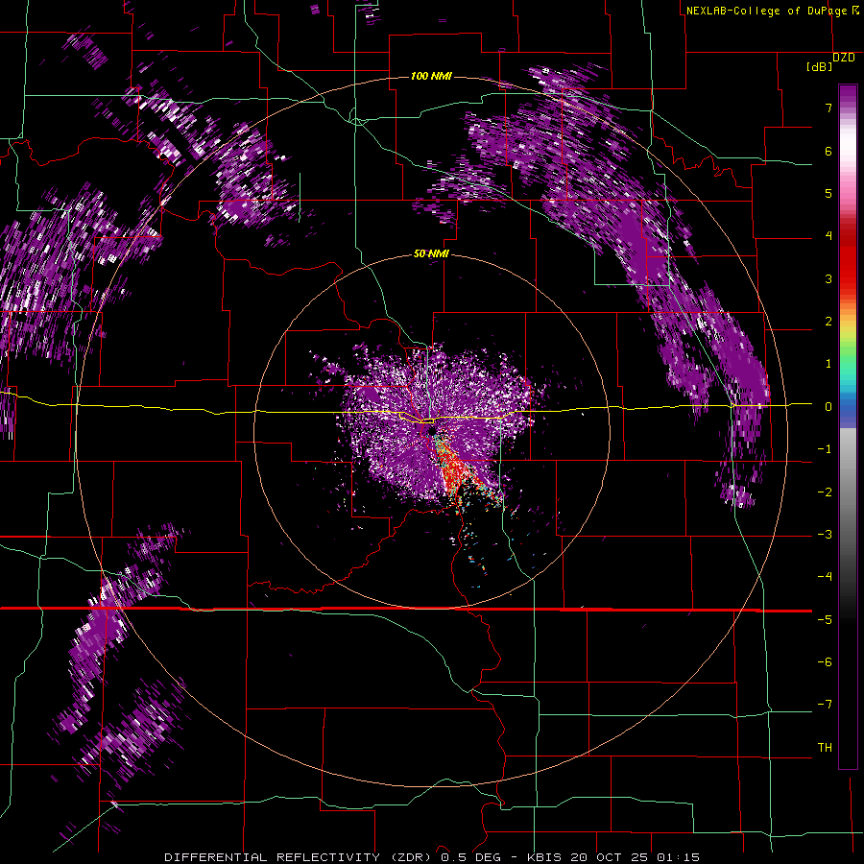Click the Differential Reflectivity (ZDR) caption text
864x864 pixels.
[x=300, y=857]
